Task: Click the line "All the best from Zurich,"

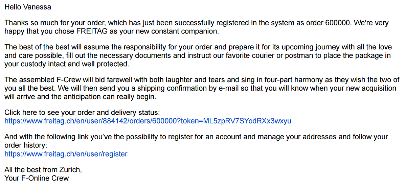Action: click(43, 170)
